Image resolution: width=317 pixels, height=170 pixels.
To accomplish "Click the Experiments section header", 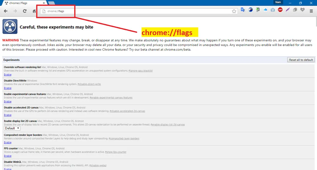I will tap(11, 60).
